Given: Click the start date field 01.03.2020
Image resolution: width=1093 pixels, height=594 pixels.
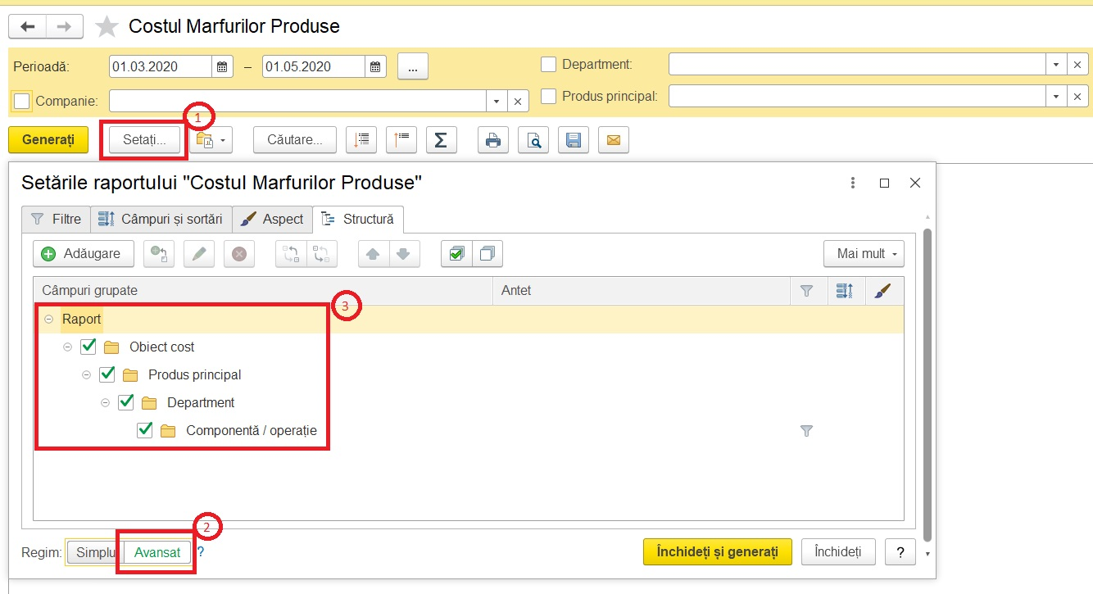Looking at the screenshot, I should 161,66.
